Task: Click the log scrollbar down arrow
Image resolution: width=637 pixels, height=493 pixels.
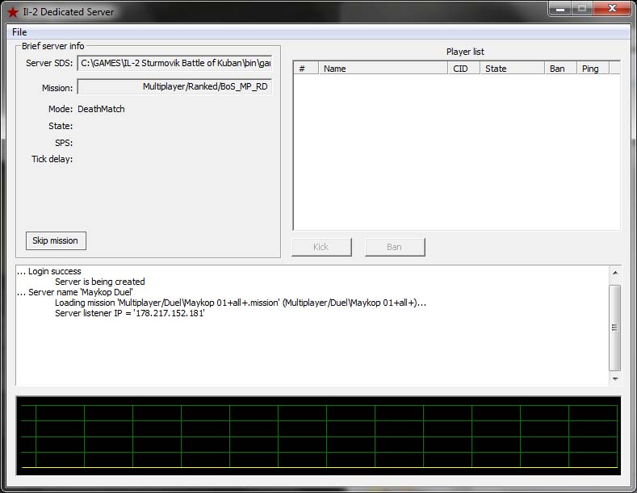Action: point(615,378)
